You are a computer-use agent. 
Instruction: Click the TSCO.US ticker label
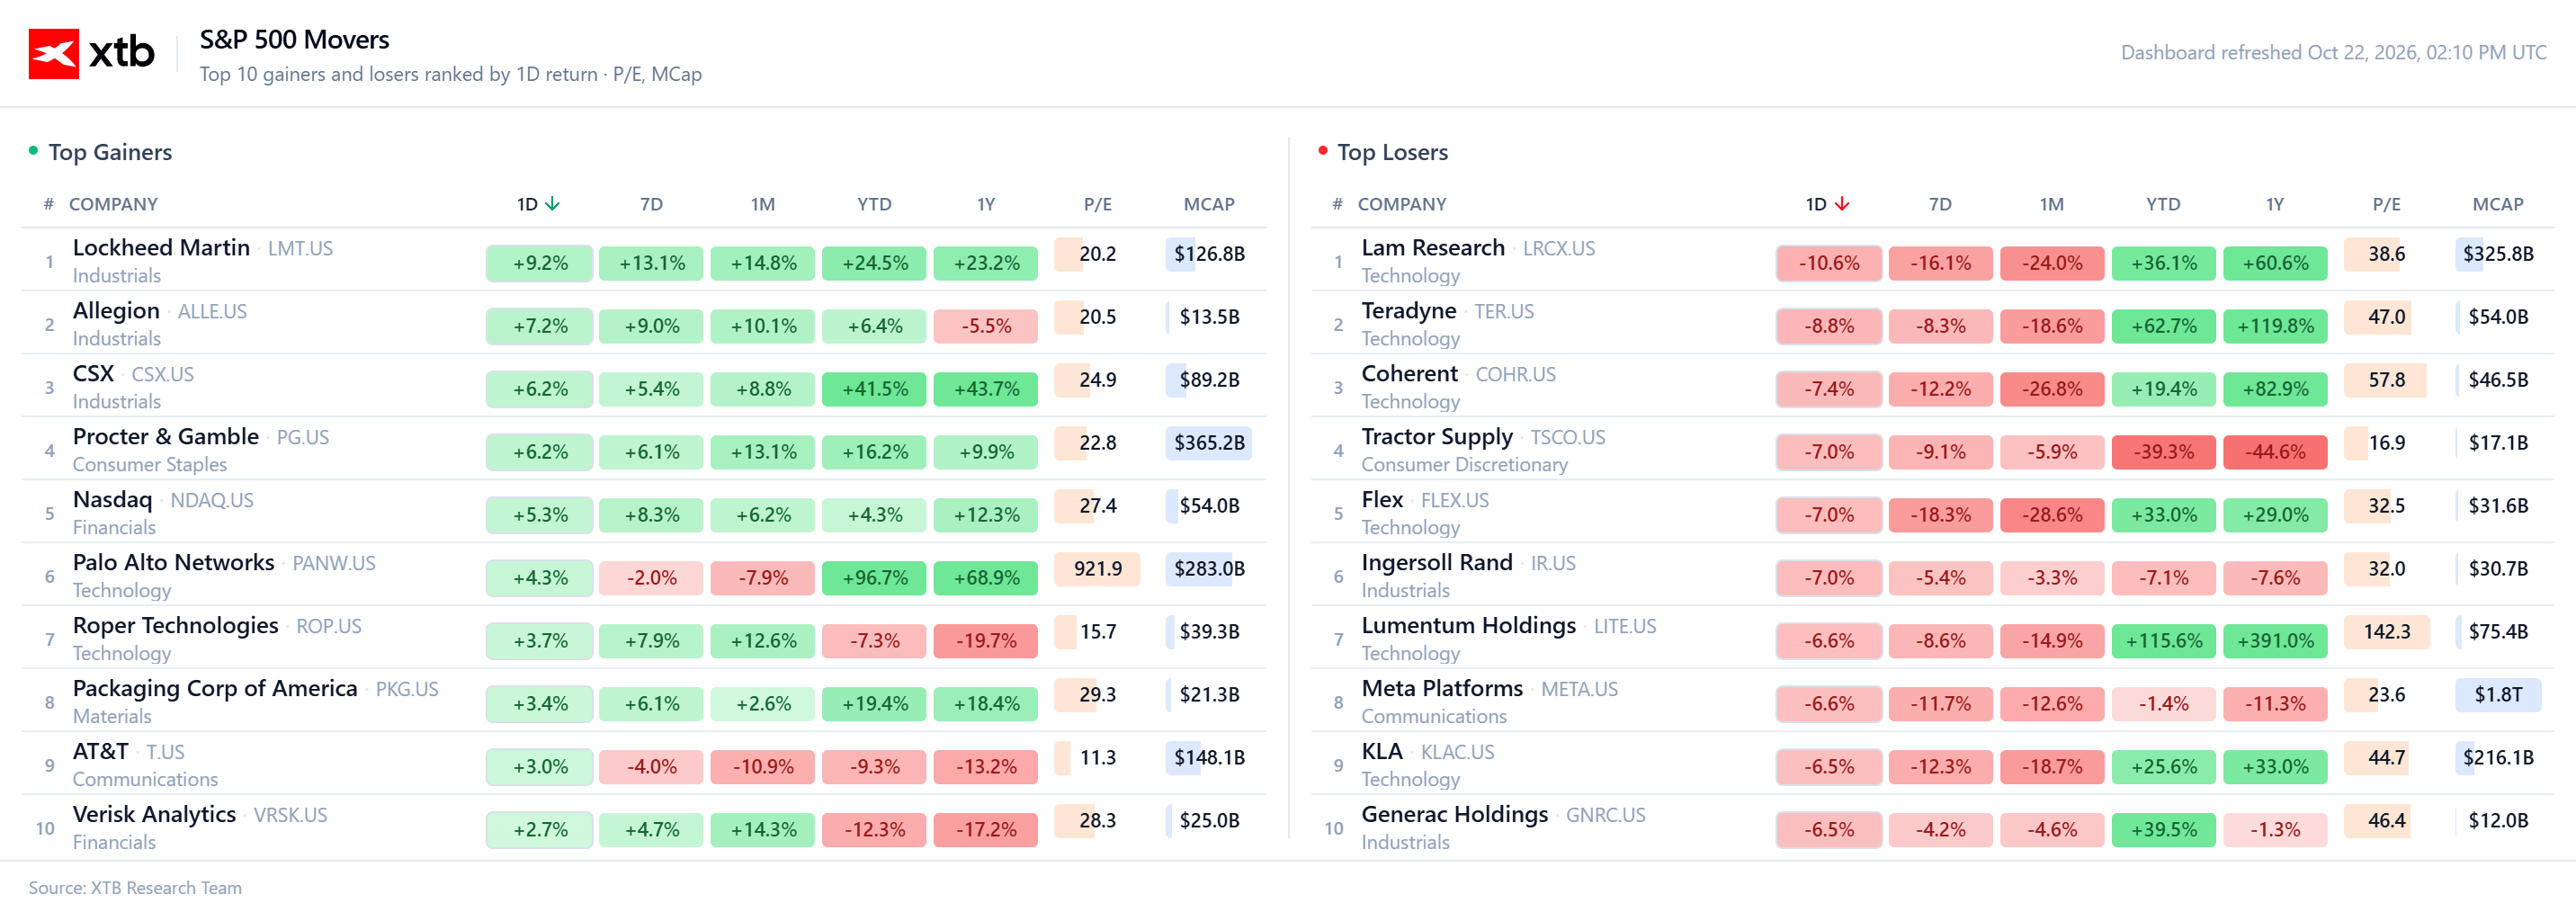(1568, 437)
